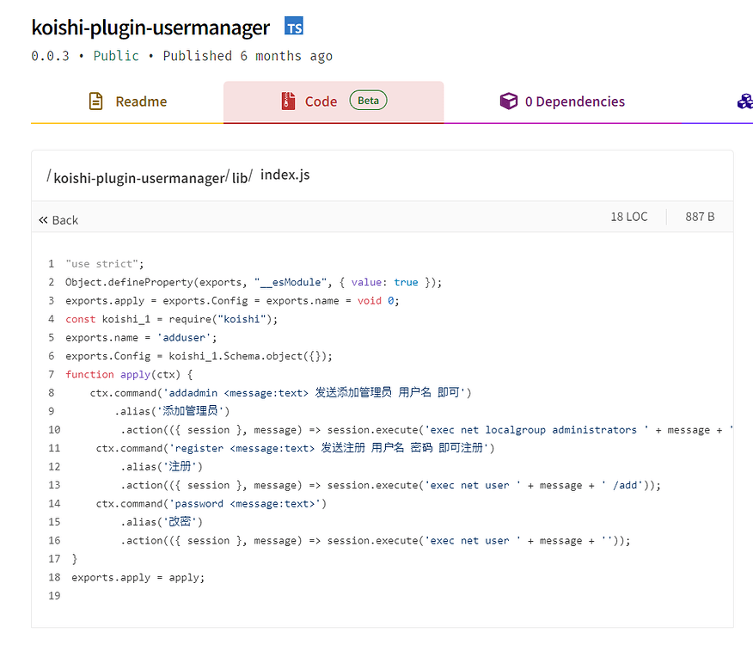Go Back to the file listing

pos(58,220)
